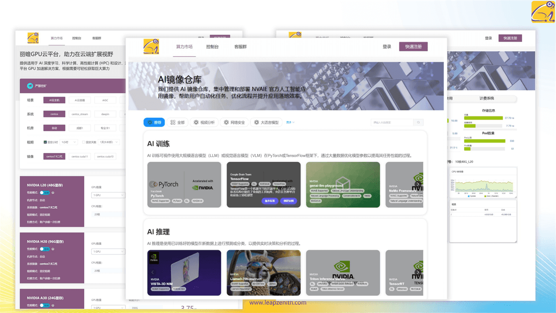The height and width of the screenshot is (313, 556).
Task: Click next arrow on AI 训练 carousel
Action: coord(418,184)
